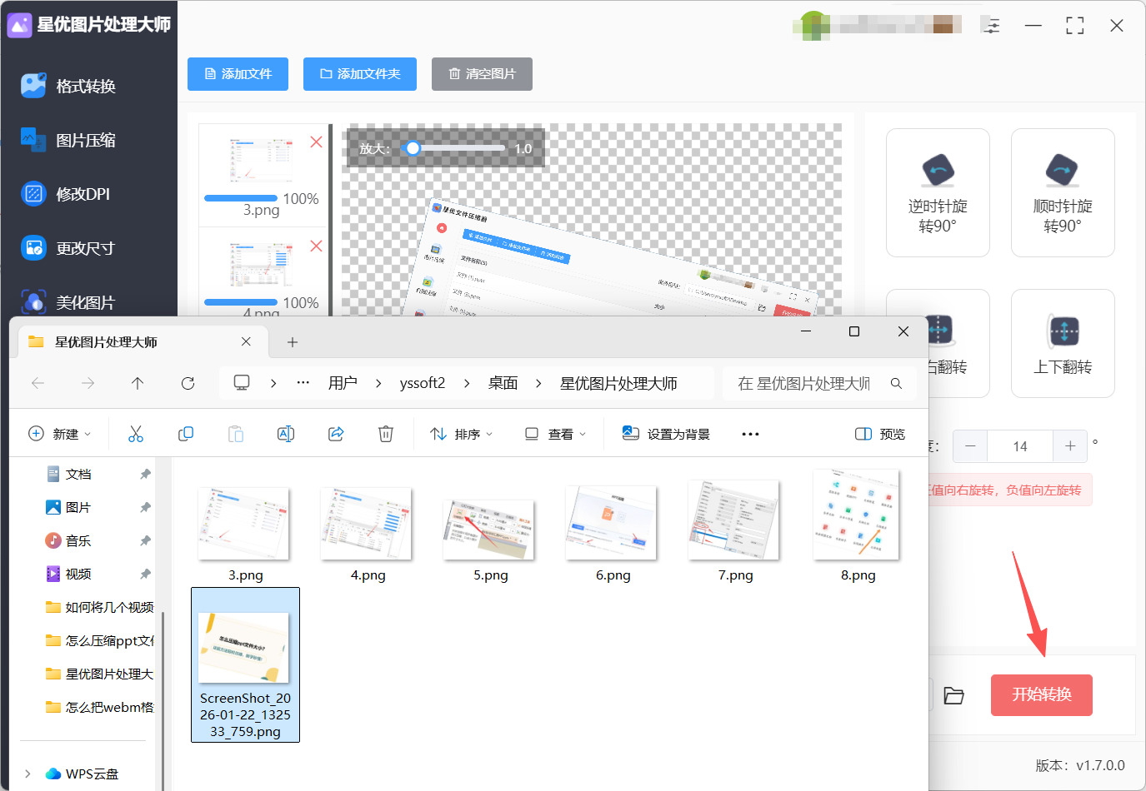Flip image vertically with 上下翻转
The width and height of the screenshot is (1146, 791).
coord(1063,343)
